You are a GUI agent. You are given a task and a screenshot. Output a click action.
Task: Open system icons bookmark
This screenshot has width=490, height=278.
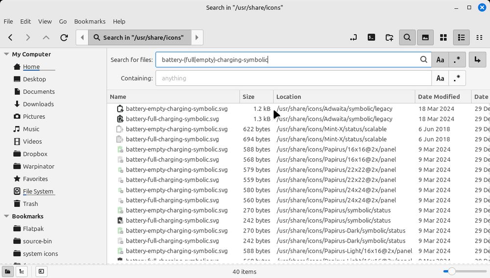[40, 253]
